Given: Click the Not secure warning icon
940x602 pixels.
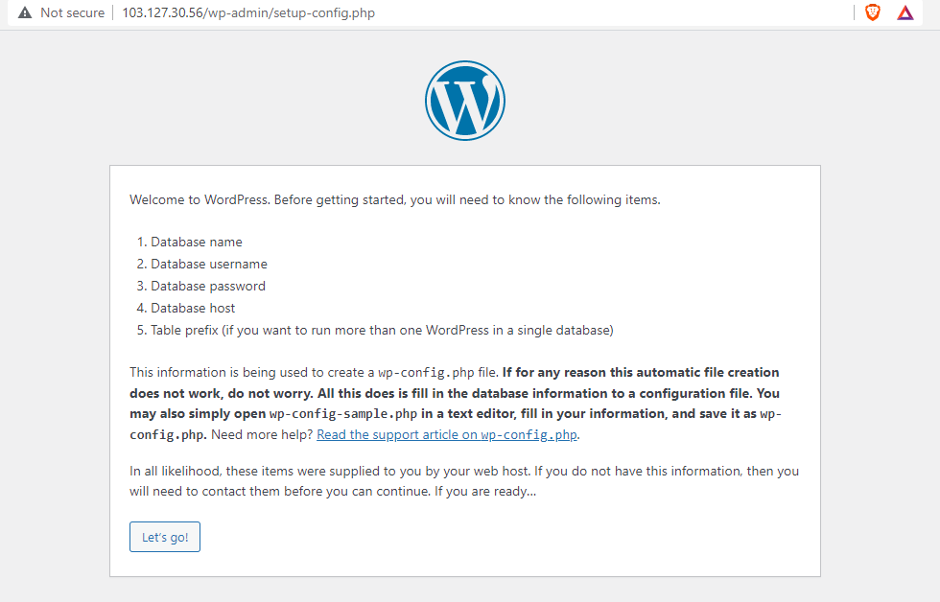Looking at the screenshot, I should pyautogui.click(x=25, y=12).
